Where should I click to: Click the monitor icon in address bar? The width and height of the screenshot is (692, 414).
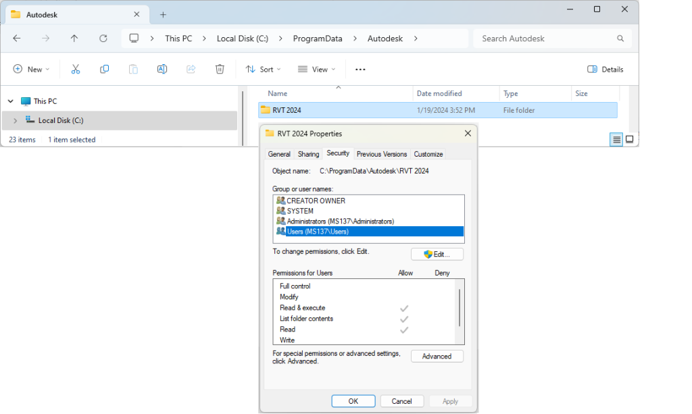point(134,38)
